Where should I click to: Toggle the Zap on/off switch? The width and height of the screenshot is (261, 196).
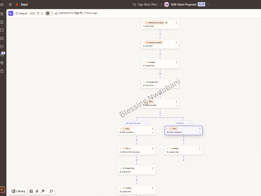click(49, 13)
